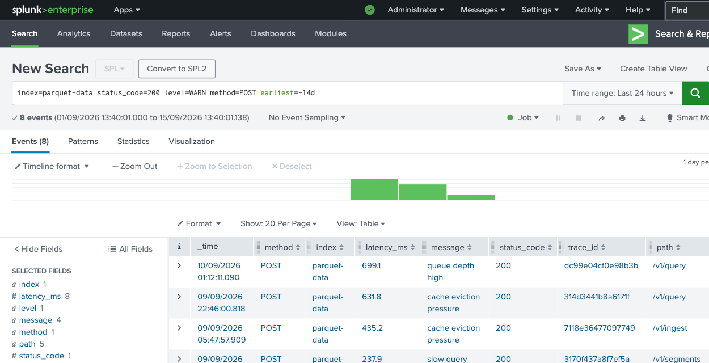Select the message field in sidebar
The height and width of the screenshot is (363, 709).
pyautogui.click(x=36, y=320)
